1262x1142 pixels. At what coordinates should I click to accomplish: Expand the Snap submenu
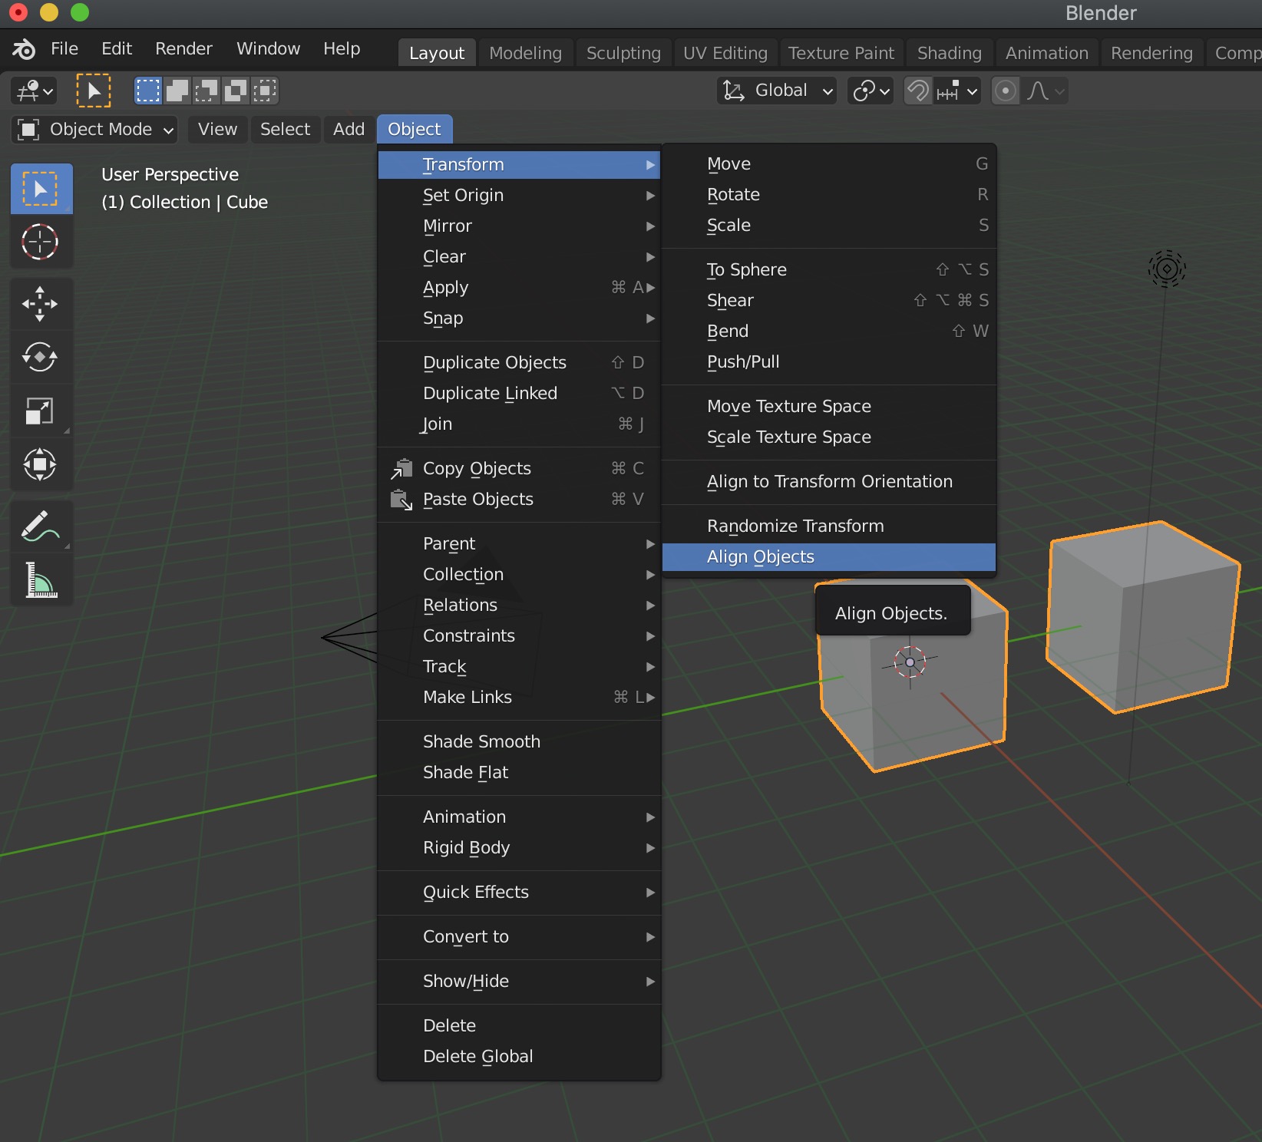tap(520, 318)
